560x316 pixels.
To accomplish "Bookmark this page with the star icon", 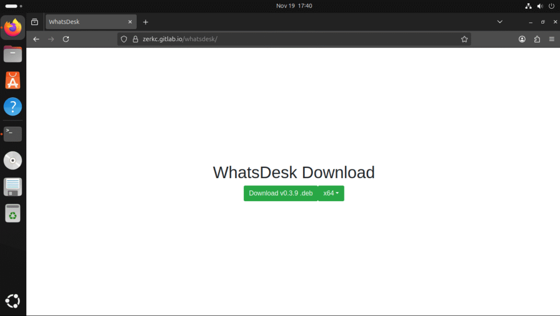I will 464,39.
